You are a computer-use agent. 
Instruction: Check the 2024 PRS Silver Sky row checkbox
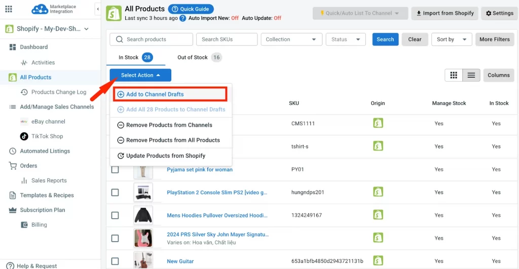click(115, 238)
